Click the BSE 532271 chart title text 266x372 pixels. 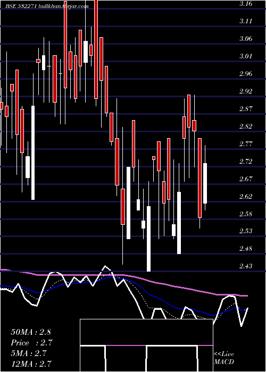coord(47,6)
